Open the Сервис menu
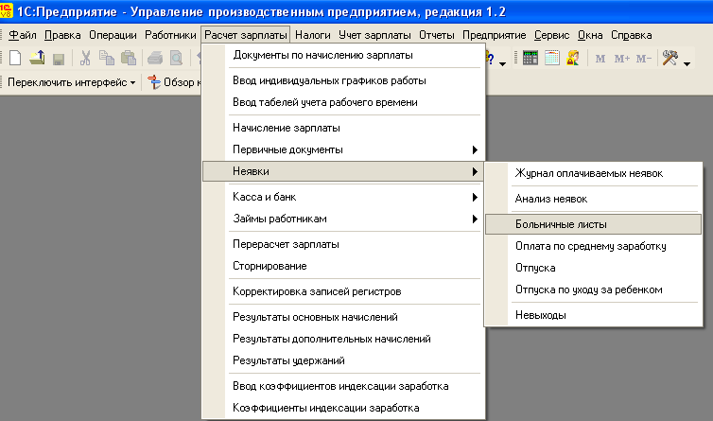This screenshot has height=421, width=713. [551, 35]
